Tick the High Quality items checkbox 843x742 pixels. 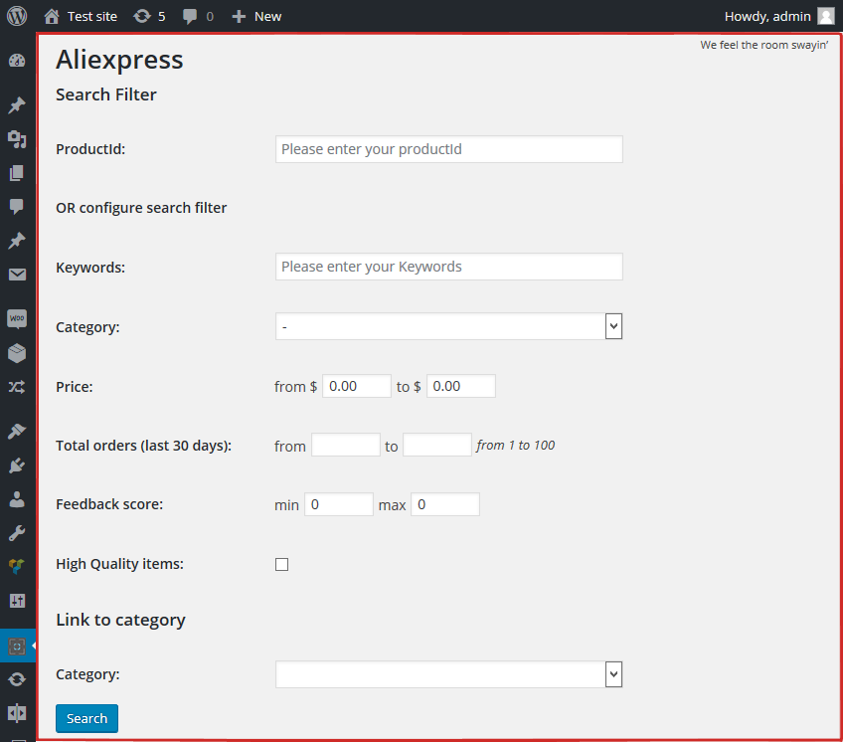point(281,564)
